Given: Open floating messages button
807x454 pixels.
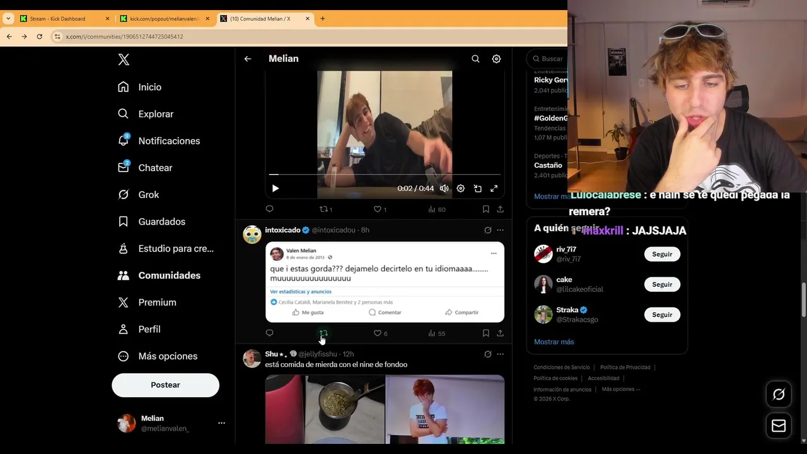Looking at the screenshot, I should [x=779, y=426].
